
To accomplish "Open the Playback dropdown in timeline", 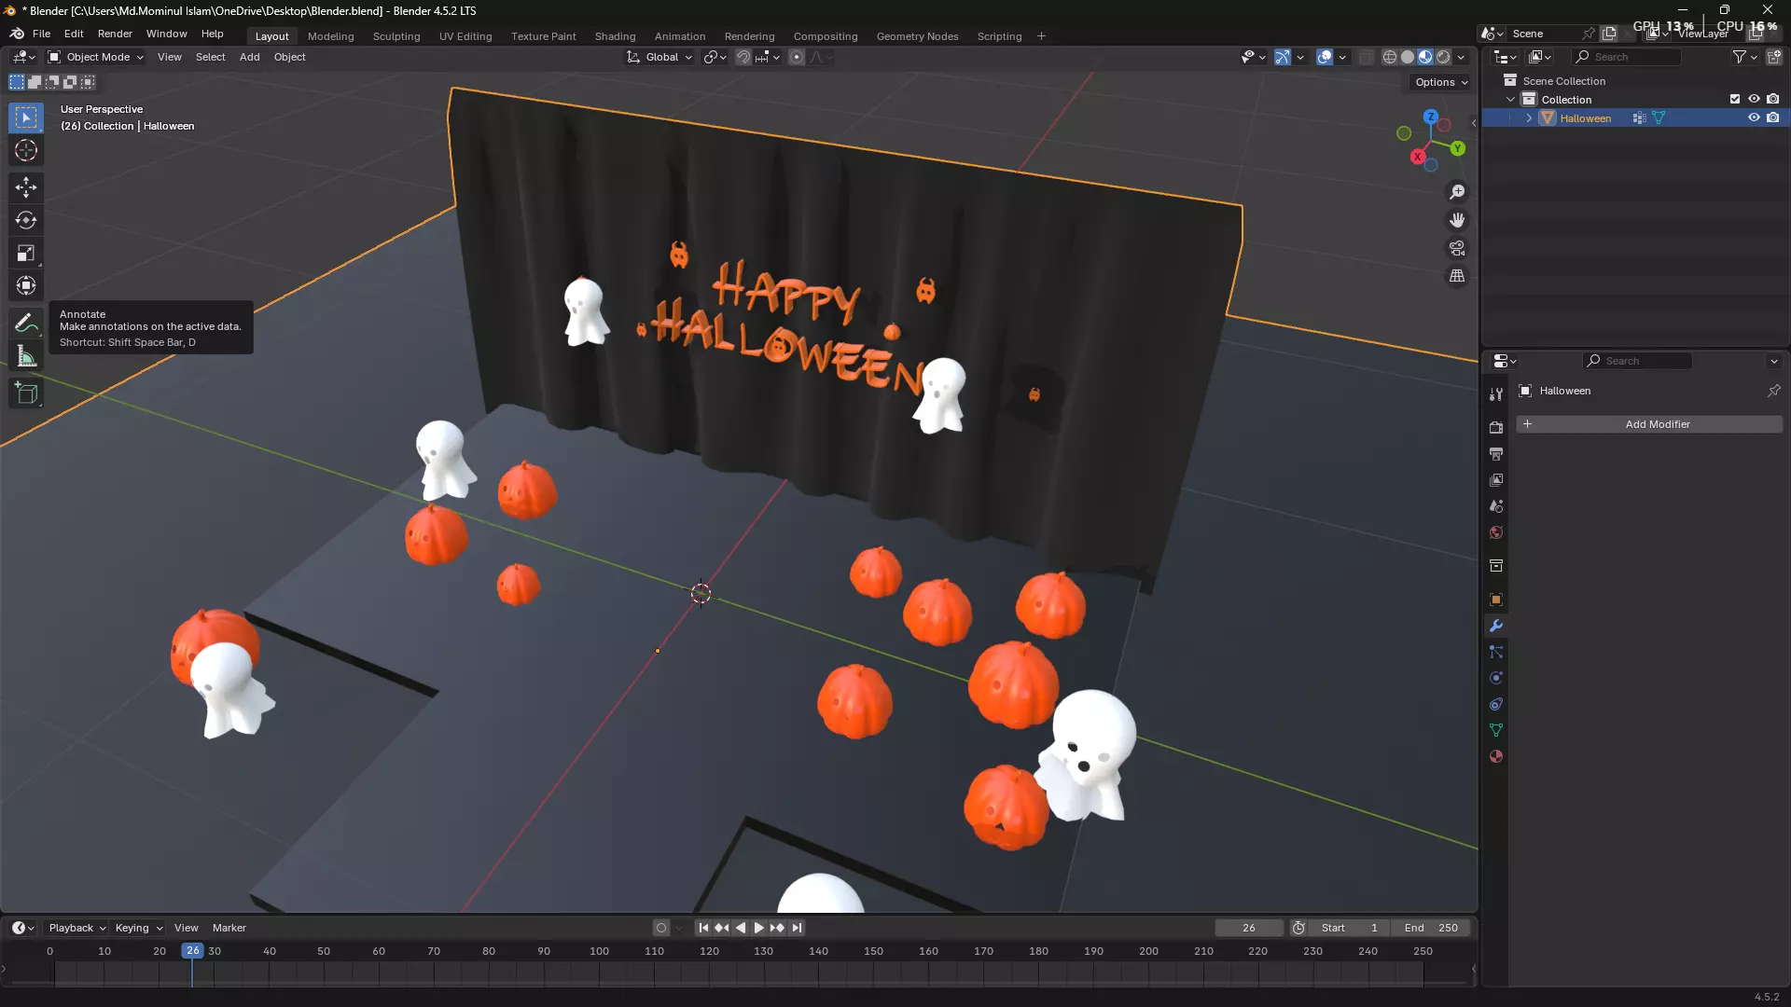I will click(x=76, y=928).
